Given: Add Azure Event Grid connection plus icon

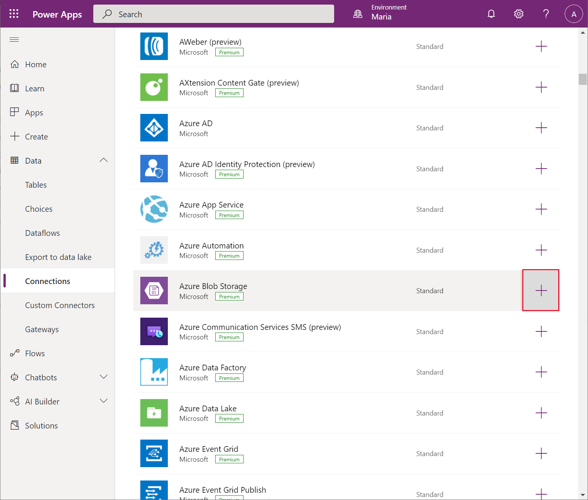Looking at the screenshot, I should tap(541, 453).
